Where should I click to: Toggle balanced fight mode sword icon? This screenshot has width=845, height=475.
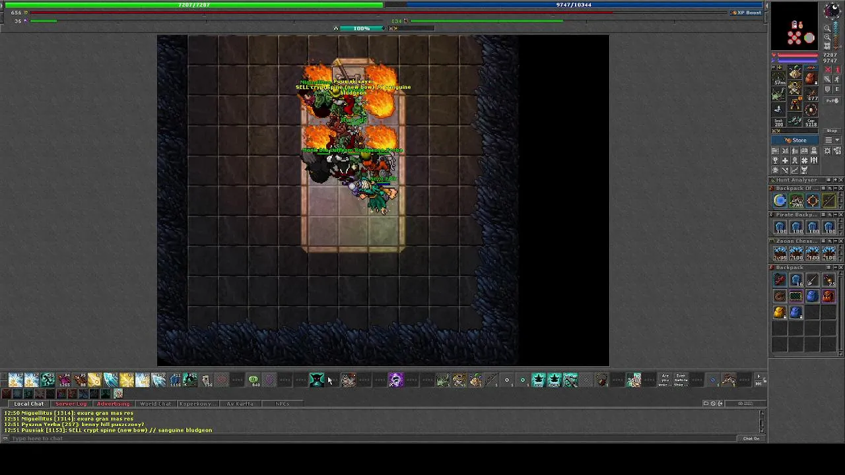point(827,79)
